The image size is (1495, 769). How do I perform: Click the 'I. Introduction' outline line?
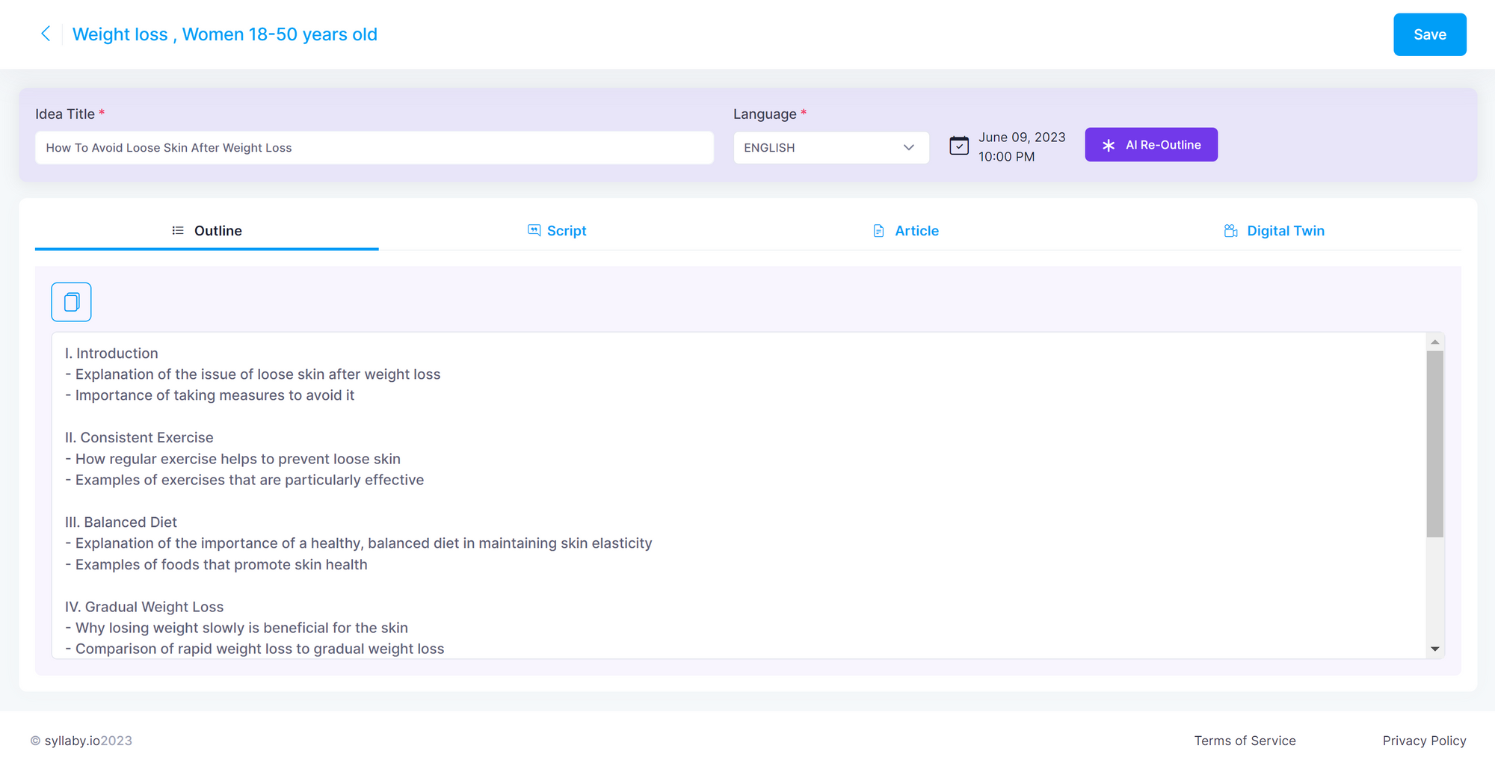[111, 353]
